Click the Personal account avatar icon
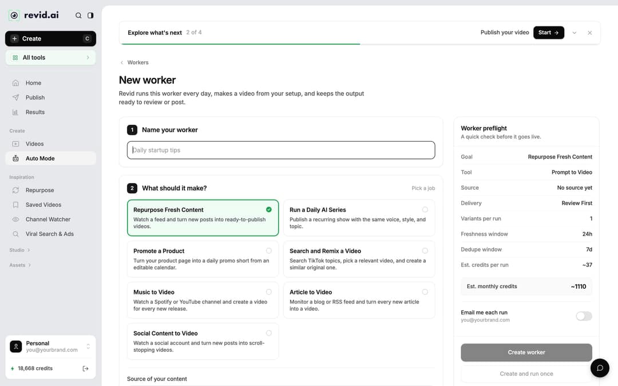 pyautogui.click(x=16, y=347)
